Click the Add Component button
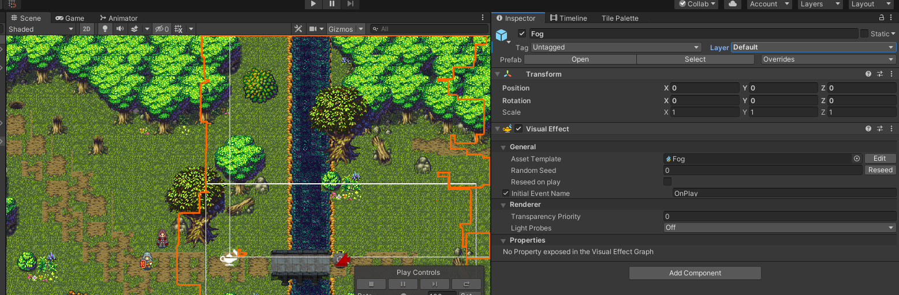Image resolution: width=899 pixels, height=295 pixels. click(695, 273)
